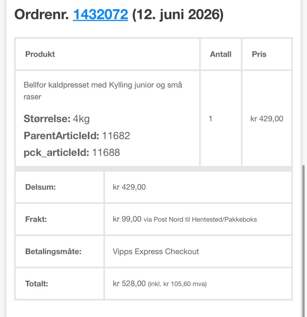The width and height of the screenshot is (307, 317).
Task: Click the Betalingsmåte label
Action: pos(53,252)
